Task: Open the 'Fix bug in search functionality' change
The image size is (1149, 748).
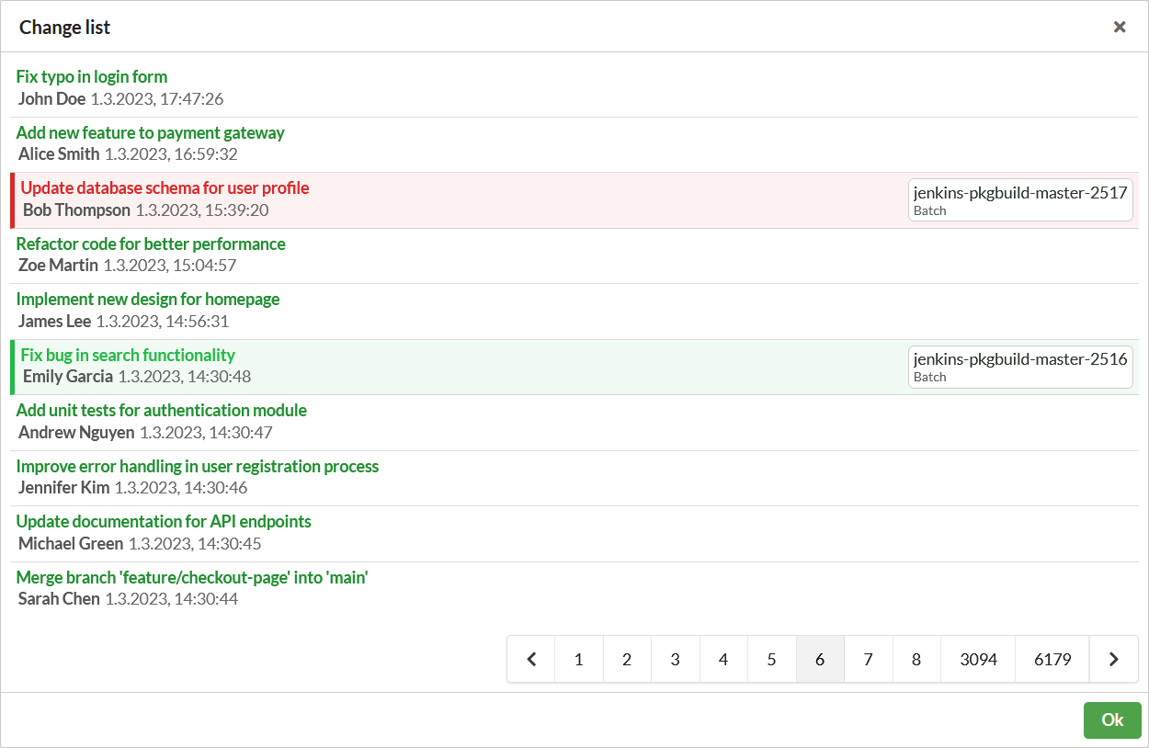Action: (x=128, y=355)
